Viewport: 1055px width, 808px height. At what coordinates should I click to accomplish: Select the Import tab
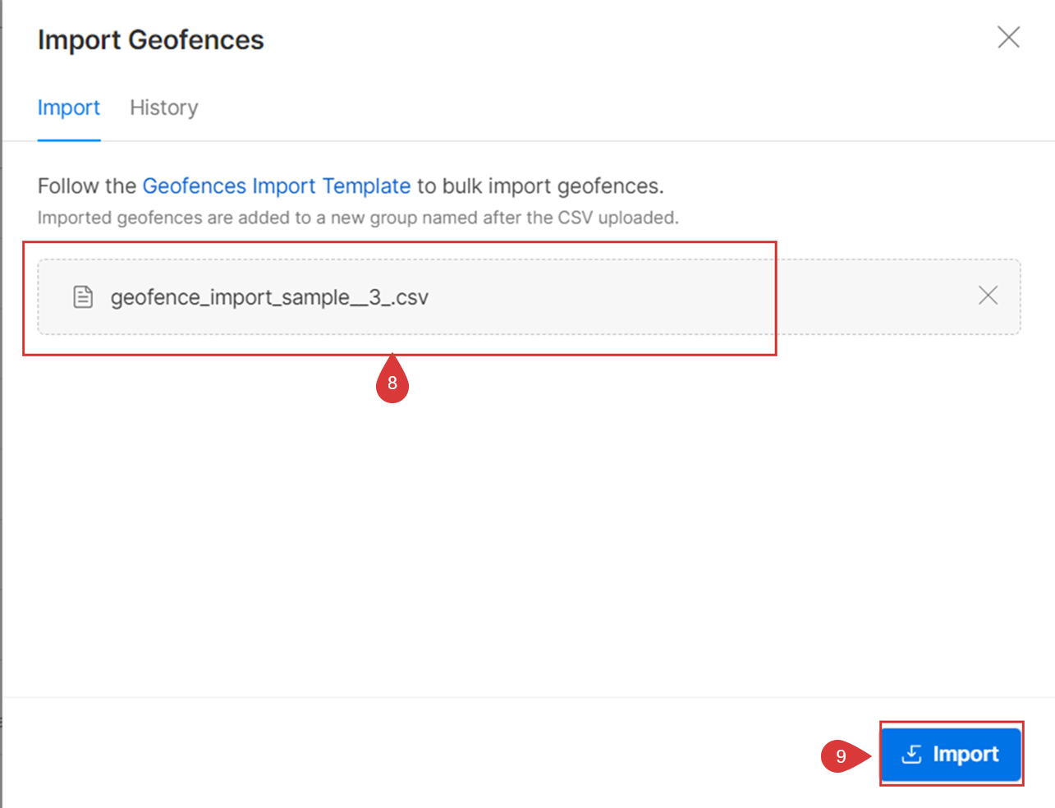pos(69,108)
